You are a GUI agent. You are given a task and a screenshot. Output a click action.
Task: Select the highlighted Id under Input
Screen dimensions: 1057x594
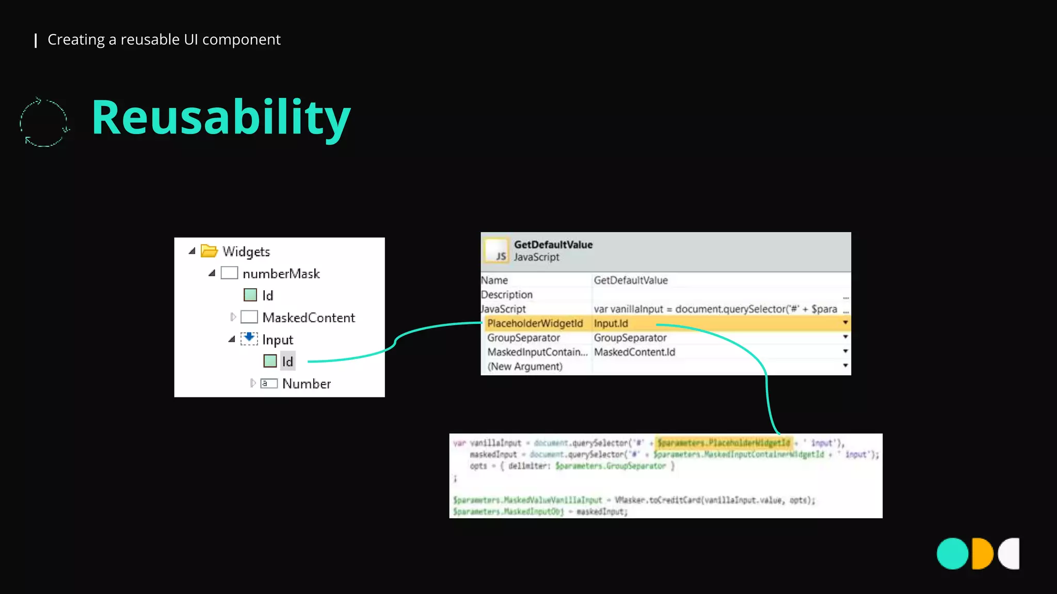click(287, 361)
